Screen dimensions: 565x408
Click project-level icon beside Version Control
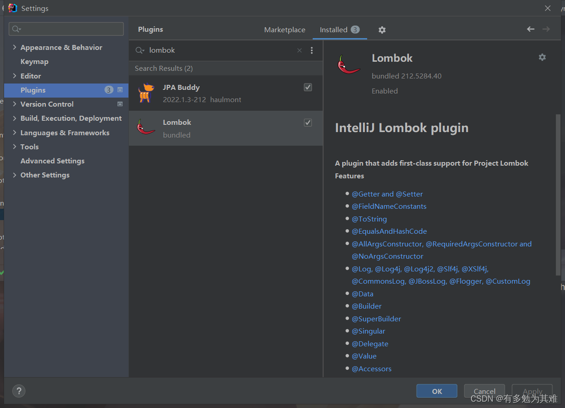[120, 104]
